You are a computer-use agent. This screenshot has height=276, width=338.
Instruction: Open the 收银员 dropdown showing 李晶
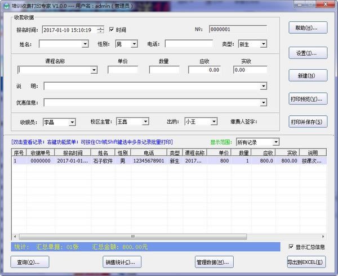click(x=72, y=121)
